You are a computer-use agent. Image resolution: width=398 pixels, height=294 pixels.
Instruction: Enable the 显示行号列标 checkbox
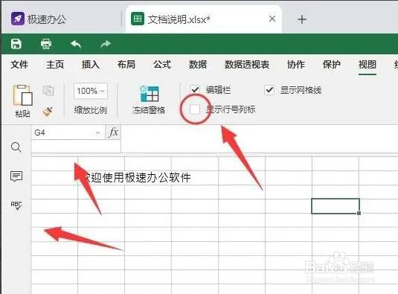[x=195, y=109]
